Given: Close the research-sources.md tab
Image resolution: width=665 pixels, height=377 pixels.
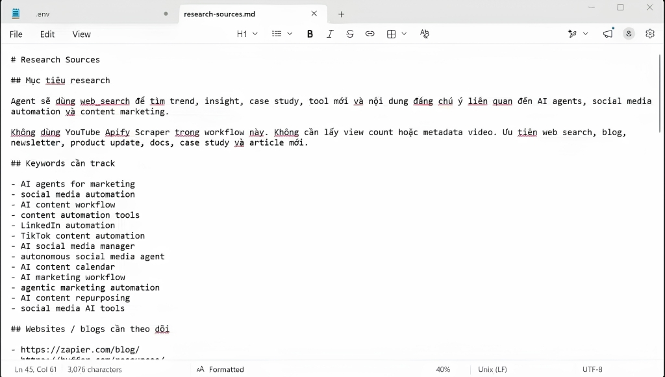Looking at the screenshot, I should click(314, 14).
